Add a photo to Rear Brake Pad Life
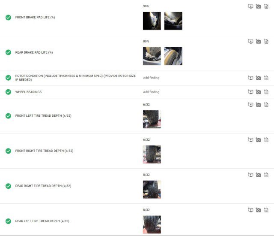 click(x=258, y=42)
